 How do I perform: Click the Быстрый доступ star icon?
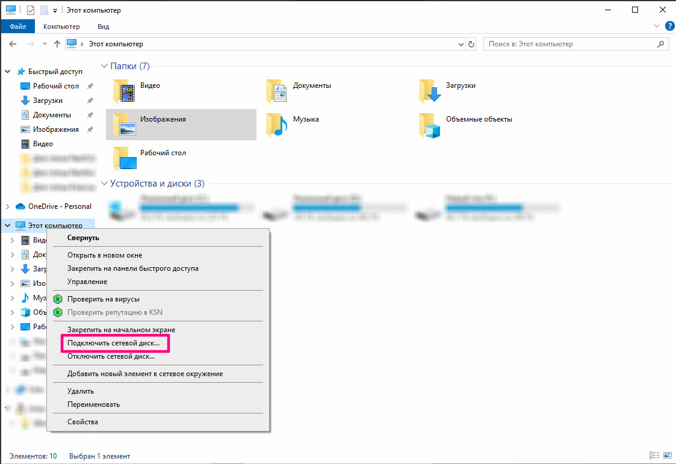tap(20, 72)
